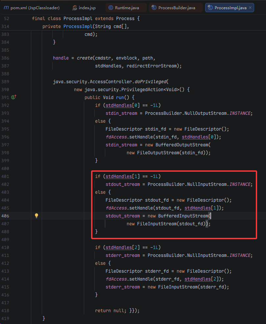The height and width of the screenshot is (324, 266).
Task: Click the create method call on line 386
Action: 85,58
